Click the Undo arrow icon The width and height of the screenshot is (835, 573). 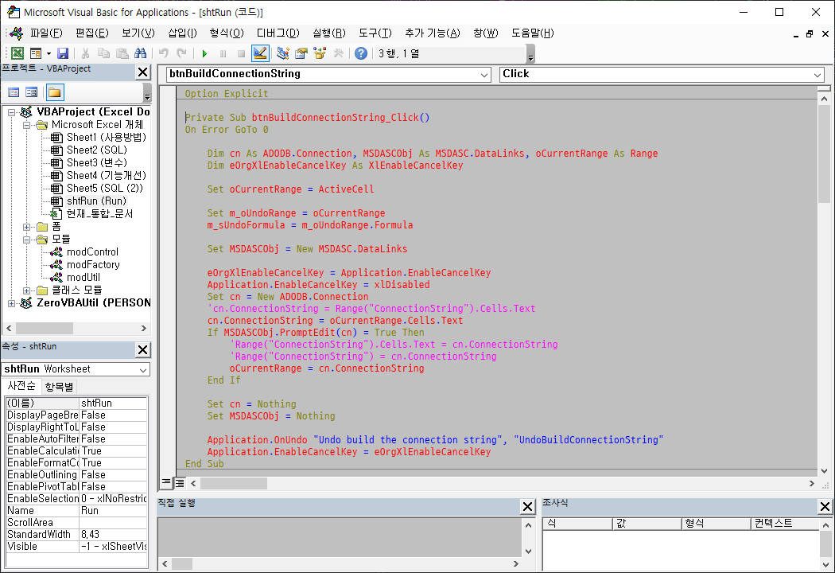click(x=164, y=53)
